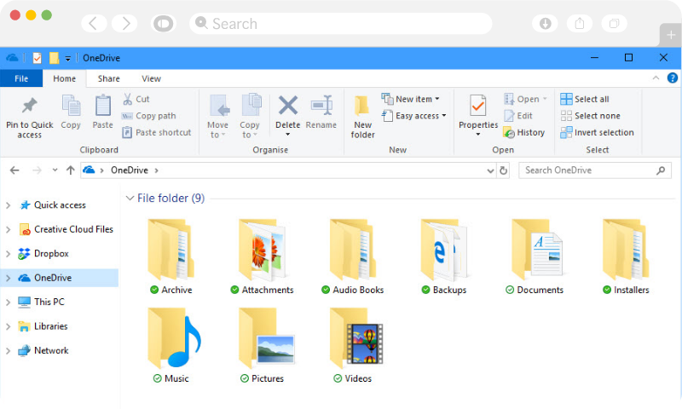
Task: Expand the Quick access tree node
Action: coord(8,205)
